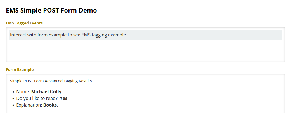Click the 'Name:' field label
Image resolution: width=291 pixels, height=113 pixels.
click(23, 92)
